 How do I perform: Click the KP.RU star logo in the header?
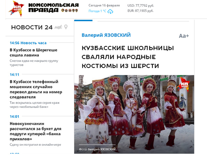16,9
